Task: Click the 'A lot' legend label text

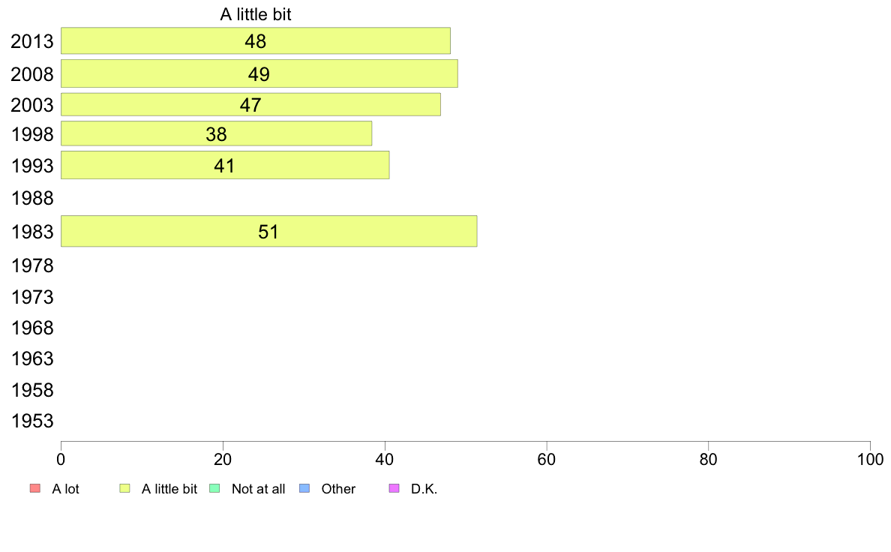Action: pyautogui.click(x=65, y=489)
